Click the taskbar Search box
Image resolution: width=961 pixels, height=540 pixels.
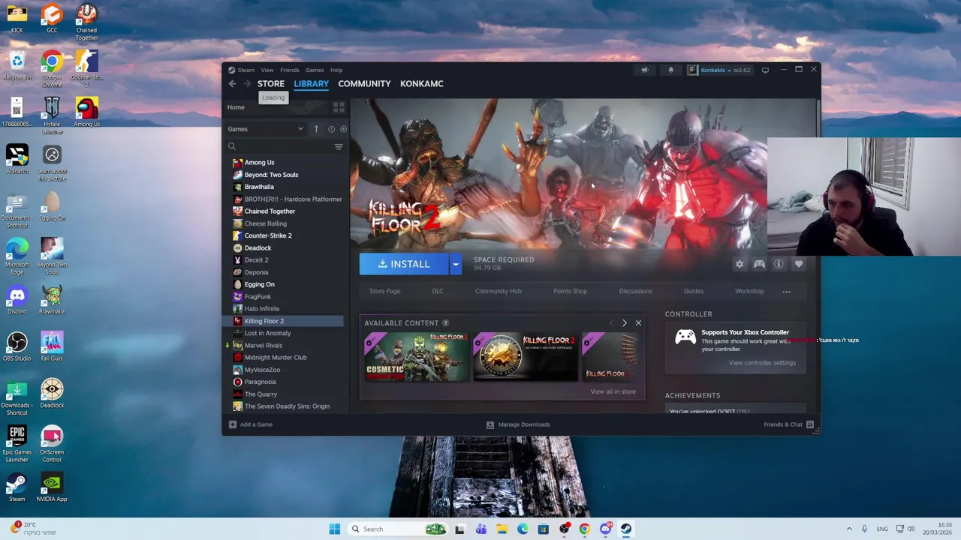(399, 529)
